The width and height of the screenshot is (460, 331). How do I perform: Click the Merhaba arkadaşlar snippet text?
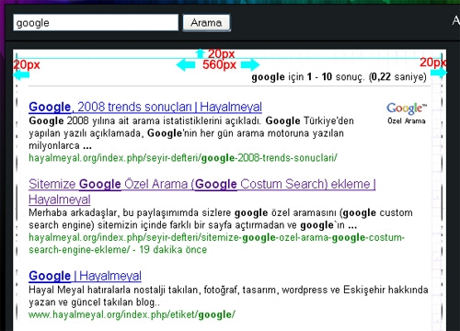tap(221, 219)
